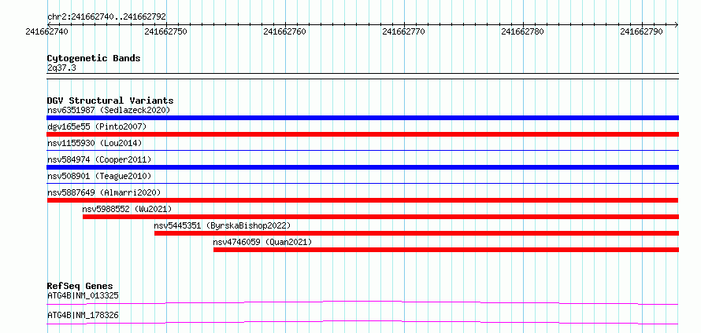Image resolution: width=701 pixels, height=333 pixels.
Task: Open the nsv5445351 (ByrskaBishop2022) label
Action: tap(222, 225)
